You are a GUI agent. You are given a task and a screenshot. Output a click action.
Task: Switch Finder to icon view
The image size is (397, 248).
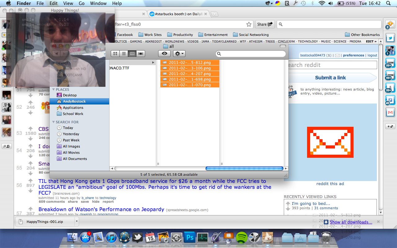click(x=115, y=54)
